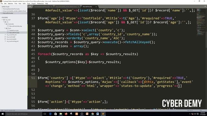Click 'states-to-update' string in code
This screenshot has height=116, width=207.
[x=136, y=86]
